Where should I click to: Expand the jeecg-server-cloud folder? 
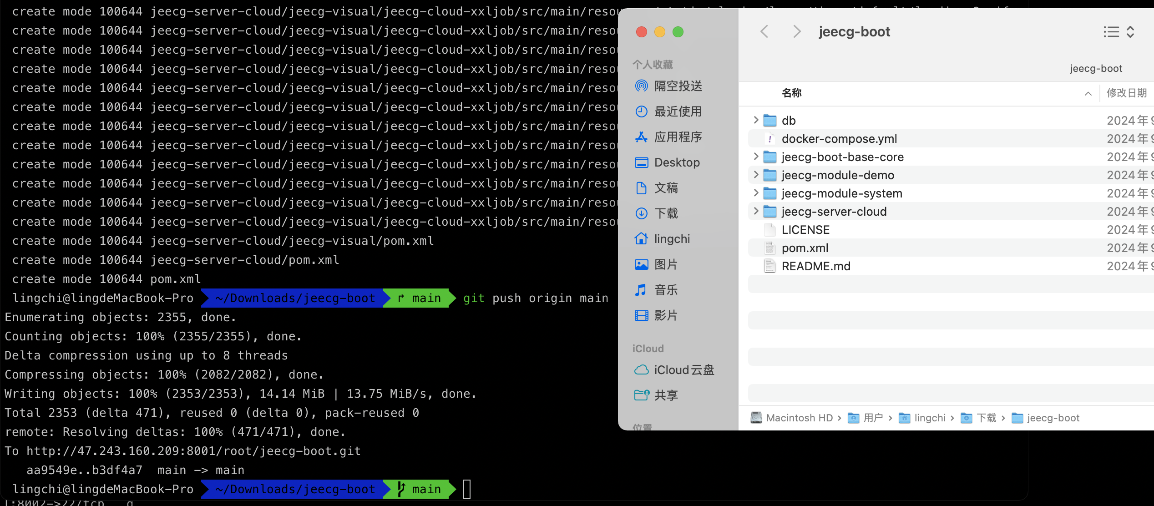click(755, 211)
